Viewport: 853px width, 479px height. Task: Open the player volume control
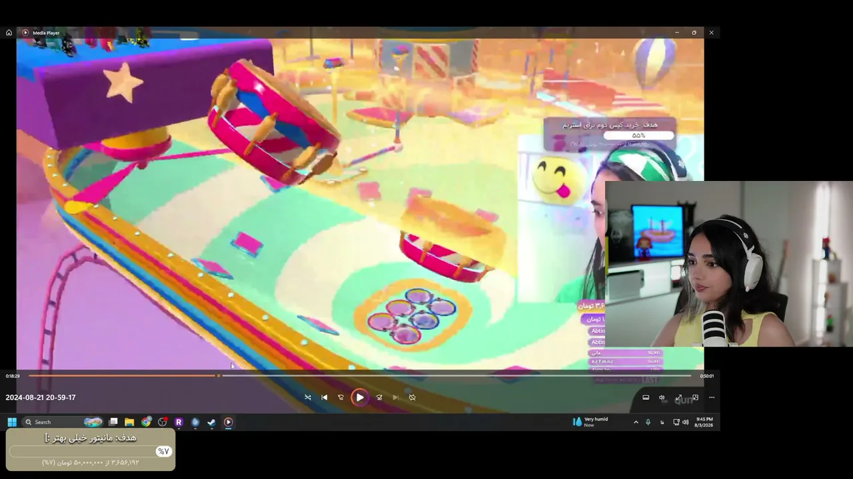click(662, 398)
